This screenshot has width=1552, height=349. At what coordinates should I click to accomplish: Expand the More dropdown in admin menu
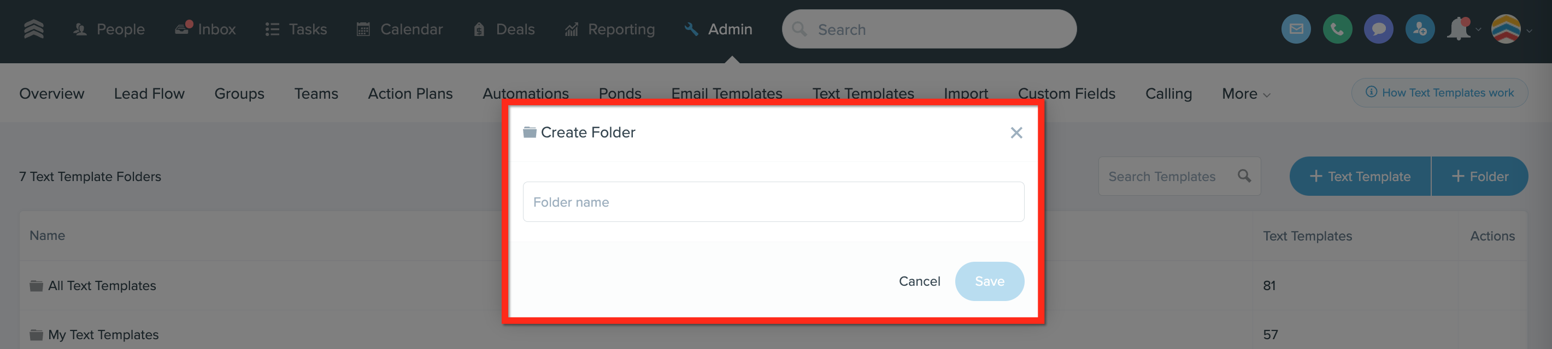coord(1245,94)
